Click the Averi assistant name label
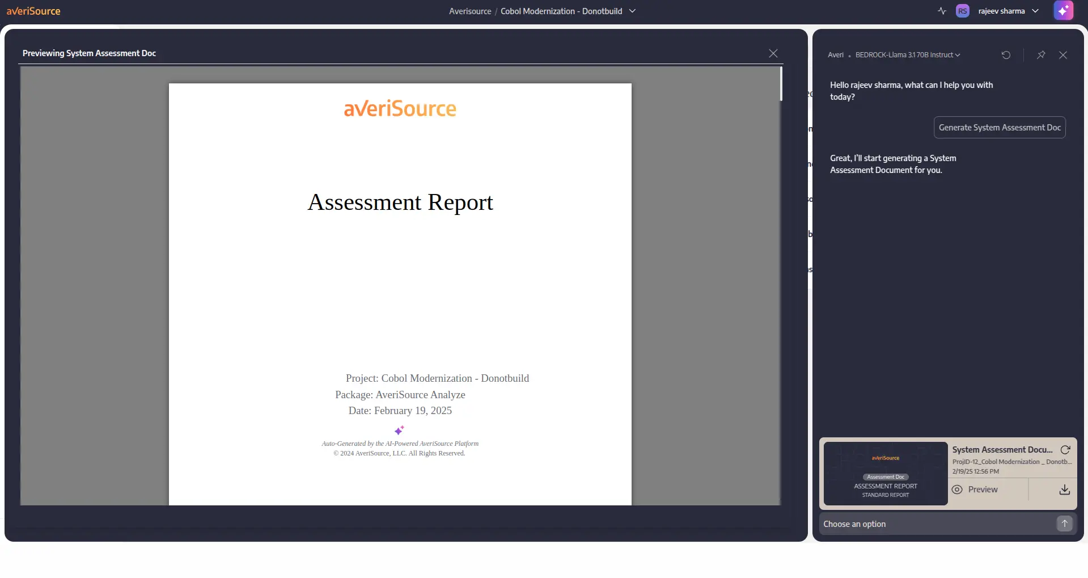1088x578 pixels. tap(836, 55)
